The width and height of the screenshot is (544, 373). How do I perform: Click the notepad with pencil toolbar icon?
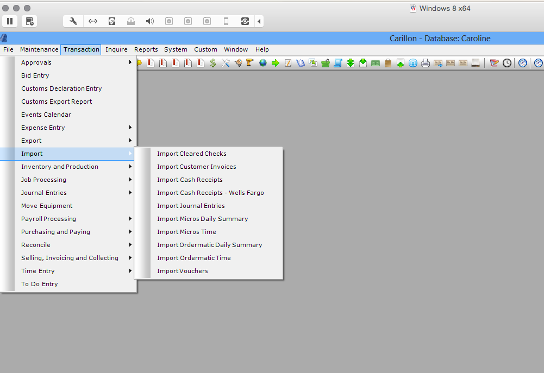(288, 62)
